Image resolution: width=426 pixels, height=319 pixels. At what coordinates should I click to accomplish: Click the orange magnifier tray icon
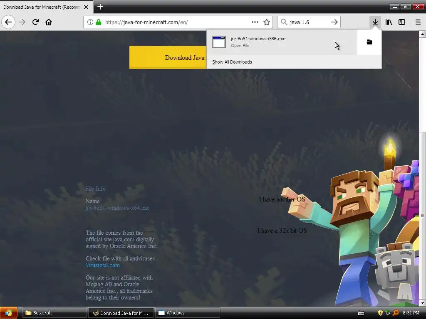pyautogui.click(x=396, y=313)
